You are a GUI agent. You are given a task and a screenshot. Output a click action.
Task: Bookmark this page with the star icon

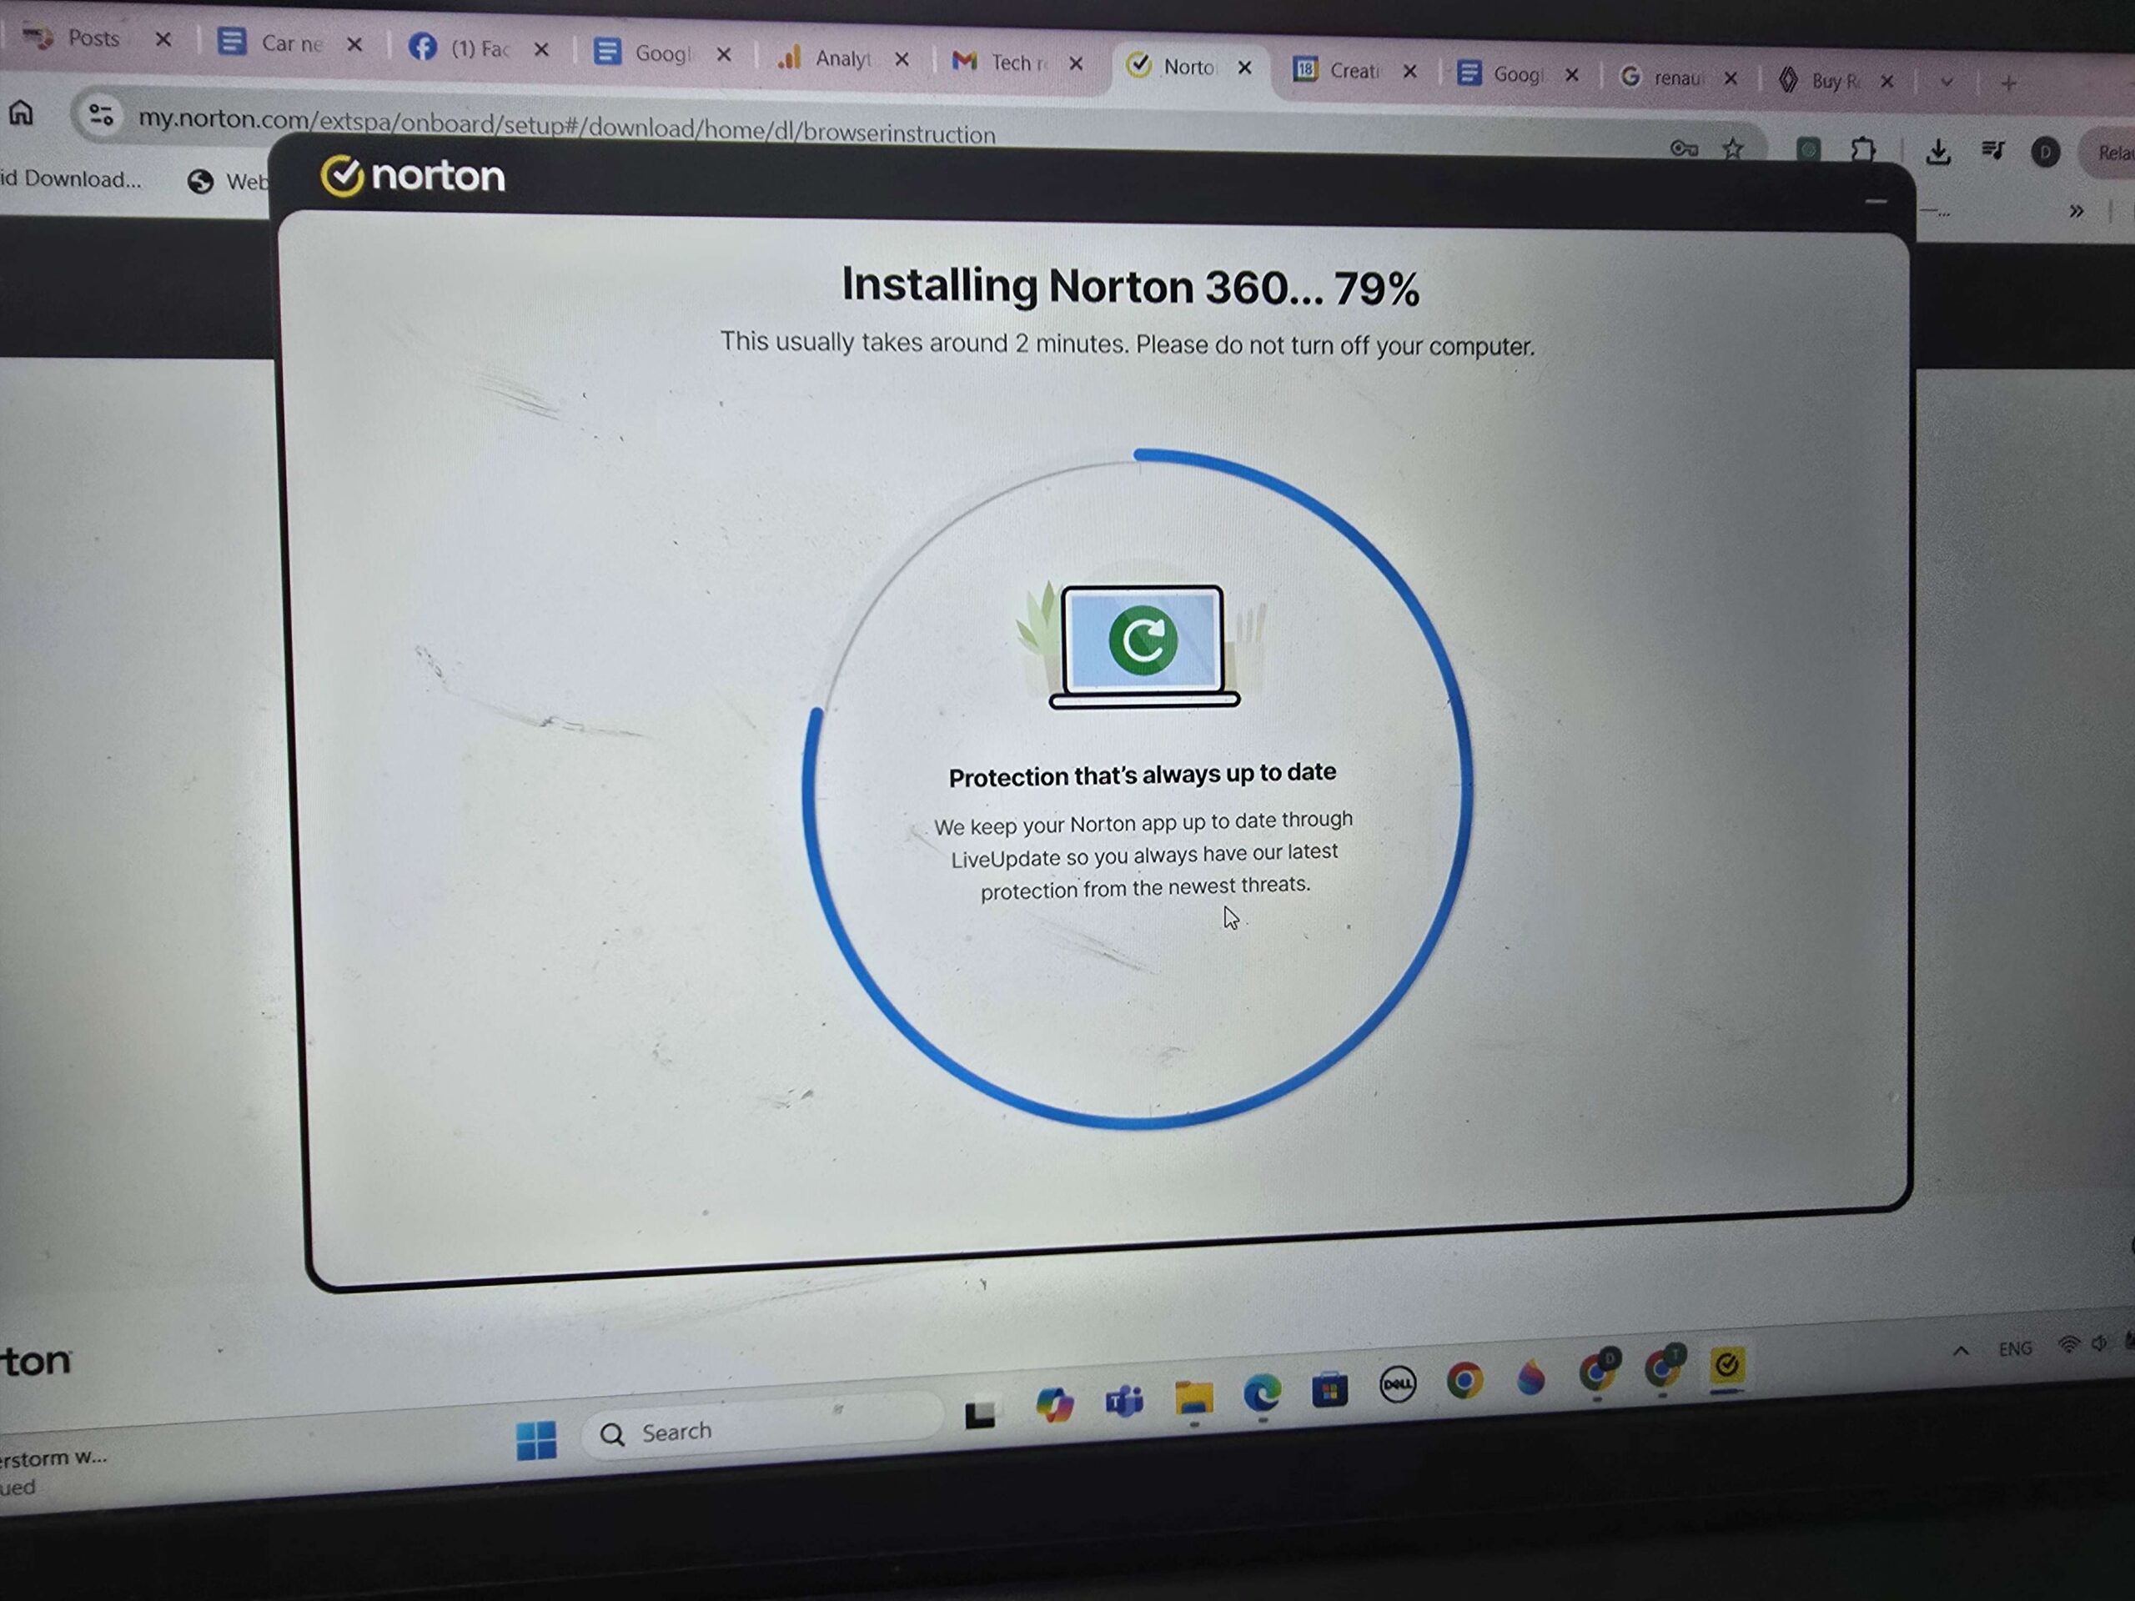tap(1734, 148)
